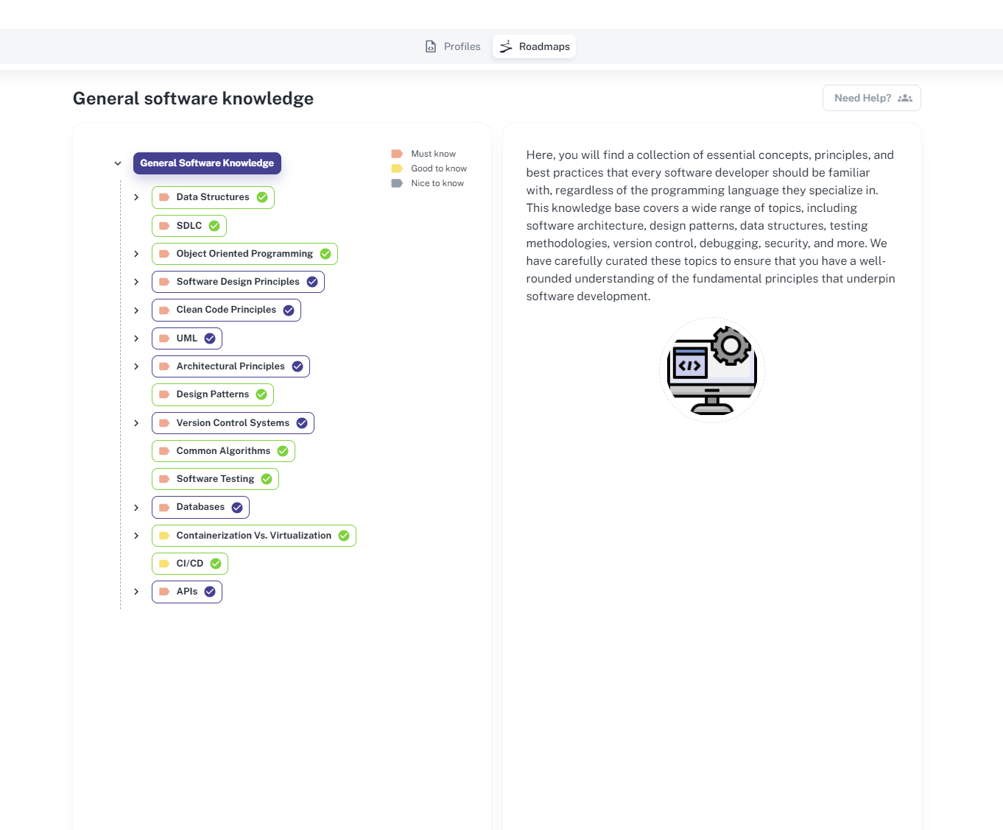
Task: Collapse the General Software Knowledge tree
Action: 118,163
